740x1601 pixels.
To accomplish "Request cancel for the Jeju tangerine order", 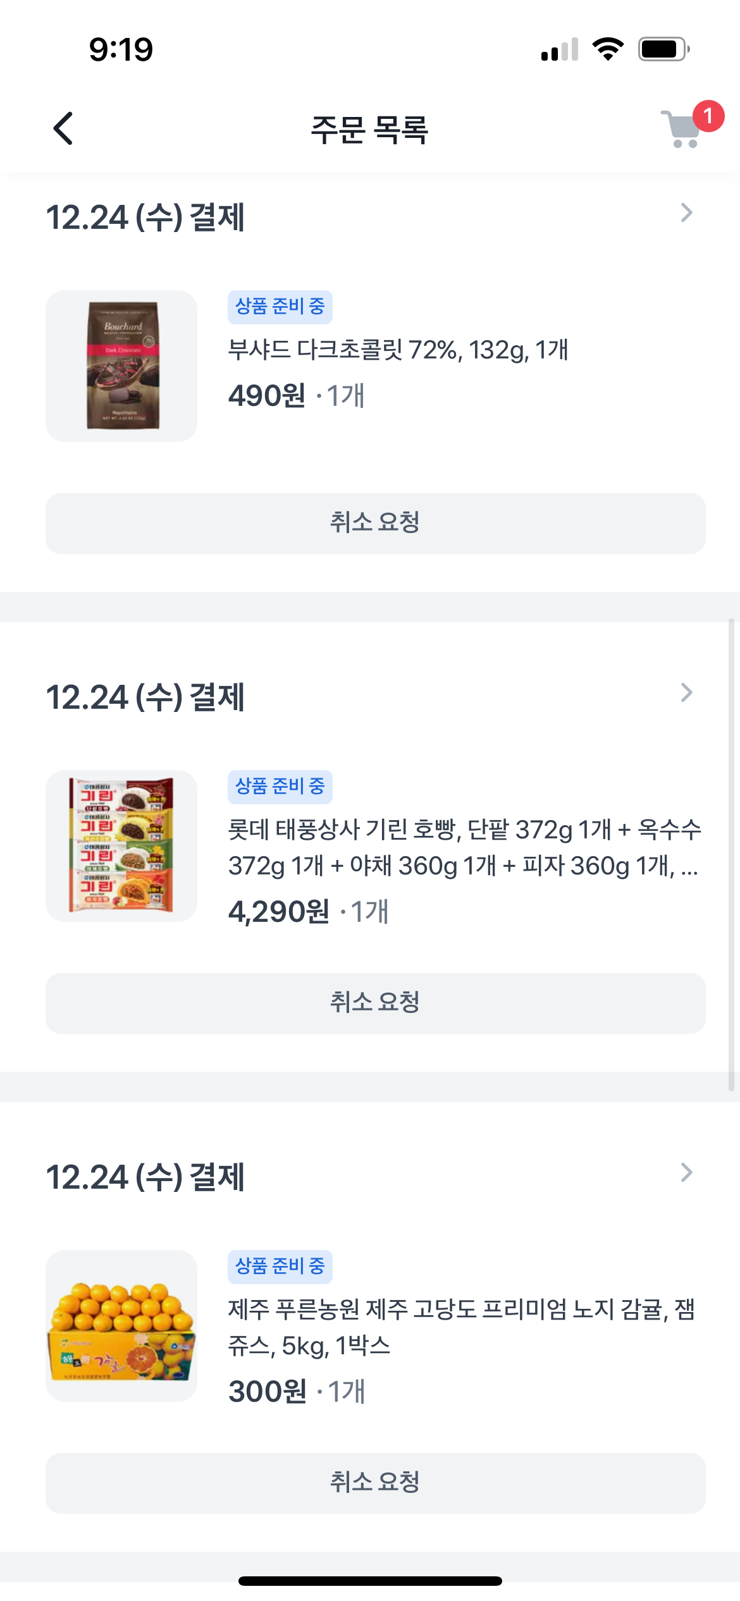I will (375, 1483).
